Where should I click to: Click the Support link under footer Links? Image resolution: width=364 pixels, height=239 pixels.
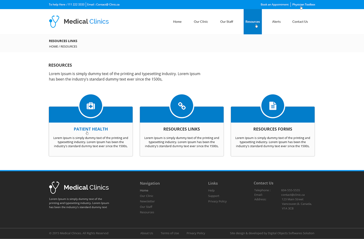tap(214, 196)
